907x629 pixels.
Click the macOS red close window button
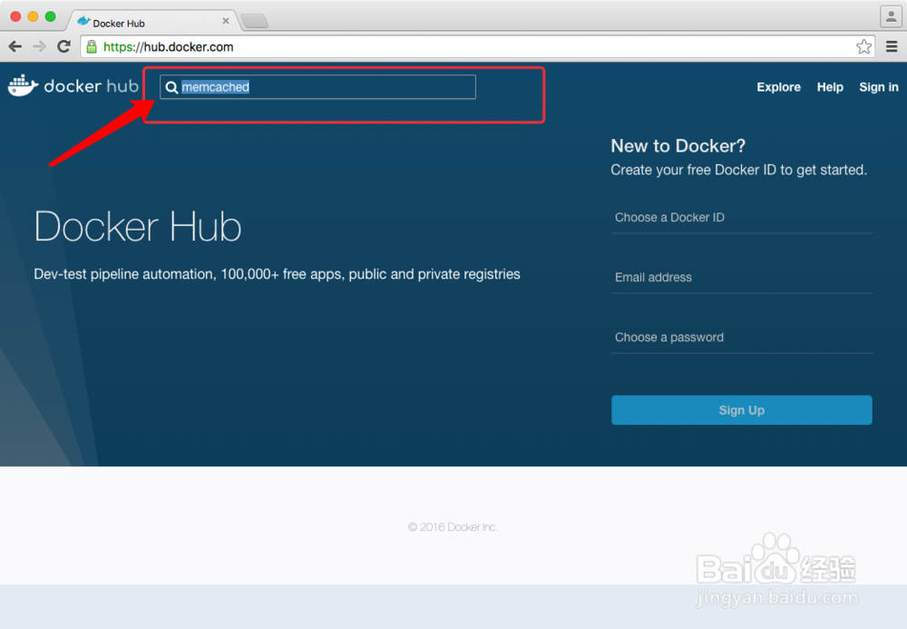tap(15, 16)
